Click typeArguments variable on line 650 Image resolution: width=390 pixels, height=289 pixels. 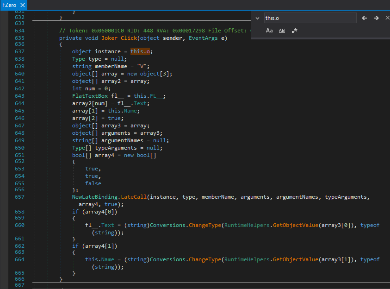(116, 148)
